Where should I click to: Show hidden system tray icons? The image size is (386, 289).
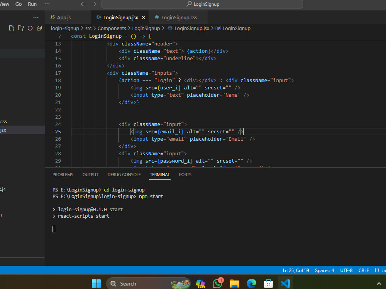pyautogui.click(x=379, y=284)
